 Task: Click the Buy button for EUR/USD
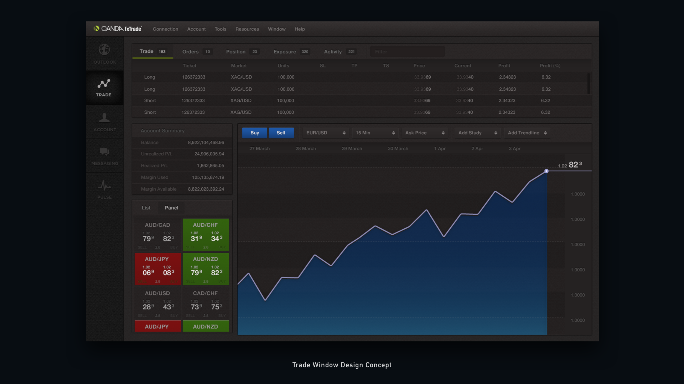click(255, 133)
